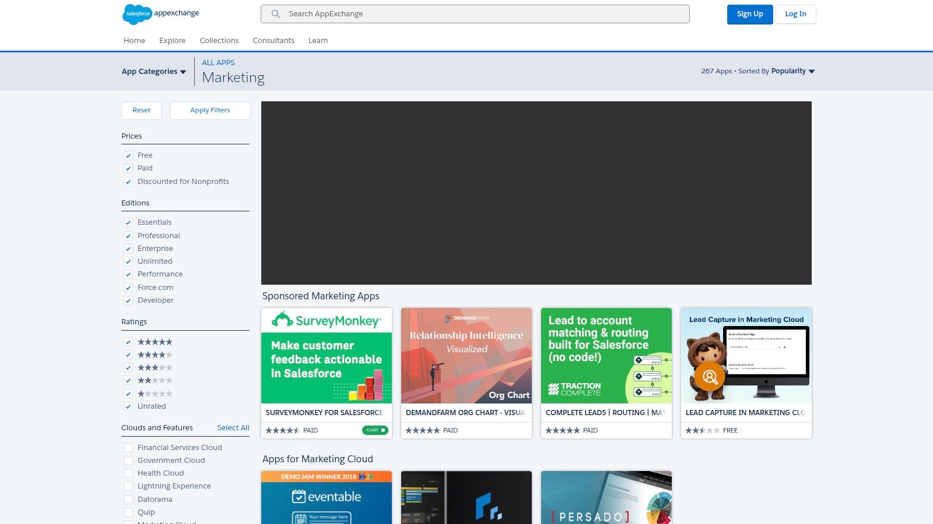933x524 pixels.
Task: Click the dark banner area above Sponsored Apps
Action: pyautogui.click(x=536, y=193)
